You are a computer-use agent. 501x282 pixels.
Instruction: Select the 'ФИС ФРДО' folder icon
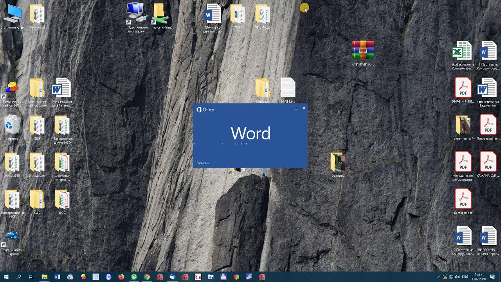262,16
